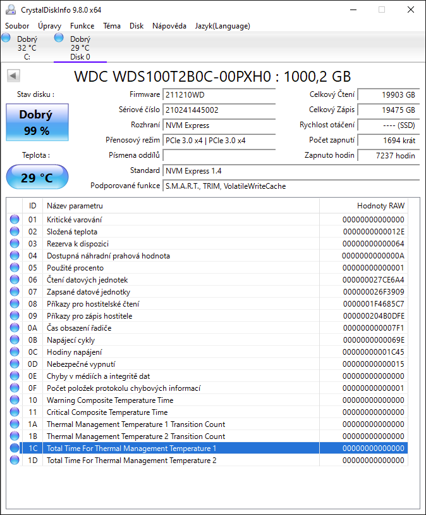The width and height of the screenshot is (426, 515).
Task: Click status orb for Critical Composite Temperature Time
Action: (15, 412)
